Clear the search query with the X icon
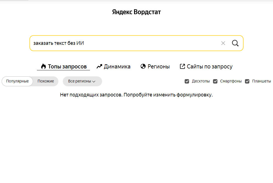Screen dimensions: 273x183 pyautogui.click(x=223, y=43)
